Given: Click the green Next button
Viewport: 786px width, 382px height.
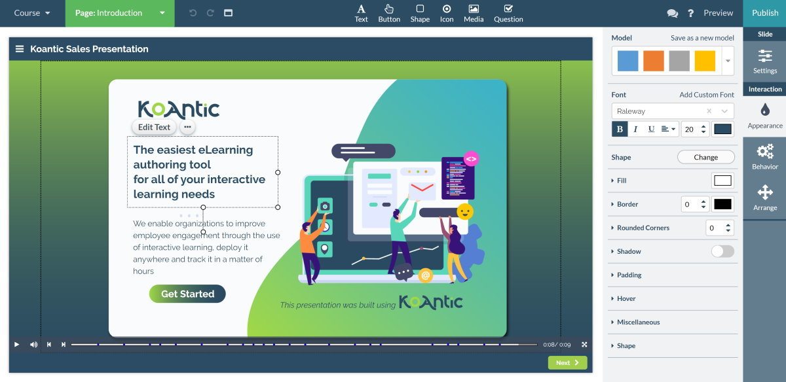Looking at the screenshot, I should (567, 362).
